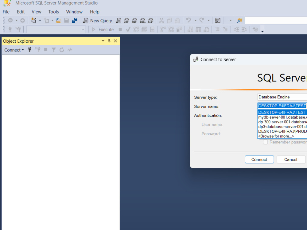307x230 pixels.
Task: Click Connect Object Explorer plug icon
Action: coord(30,50)
